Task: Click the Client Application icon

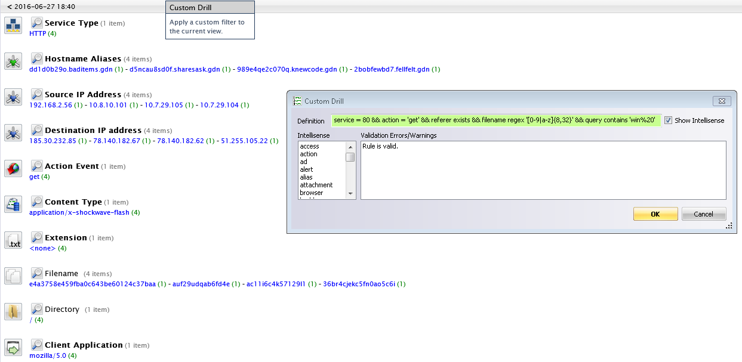Action: click(13, 348)
